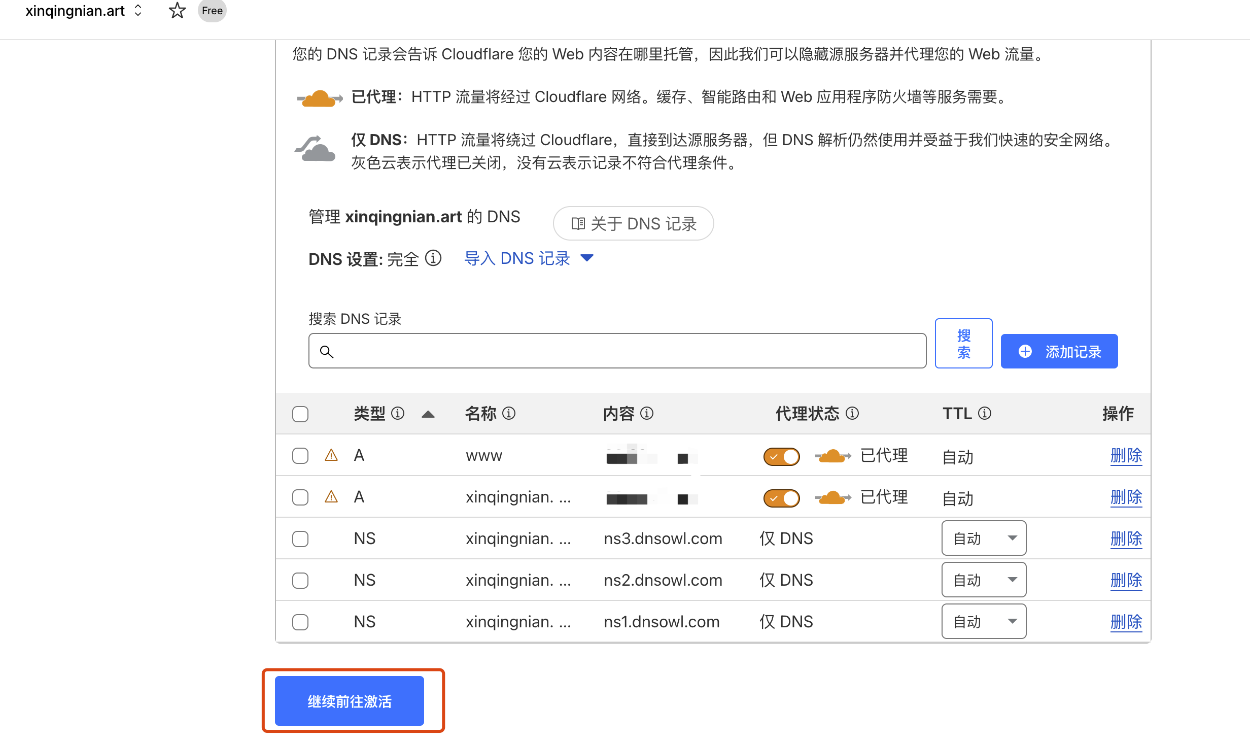Click the 关于 DNS 记录 button
The image size is (1250, 740).
point(634,223)
